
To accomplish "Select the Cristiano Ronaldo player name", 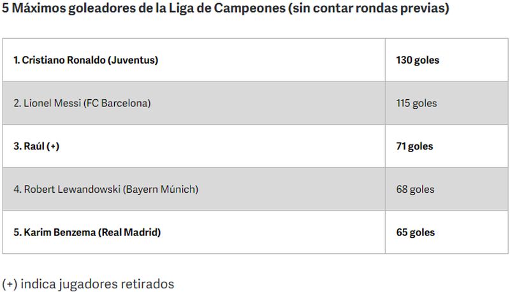I will (x=64, y=60).
